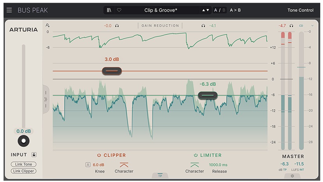
Task: Enable Link Tone button
Action: point(23,164)
